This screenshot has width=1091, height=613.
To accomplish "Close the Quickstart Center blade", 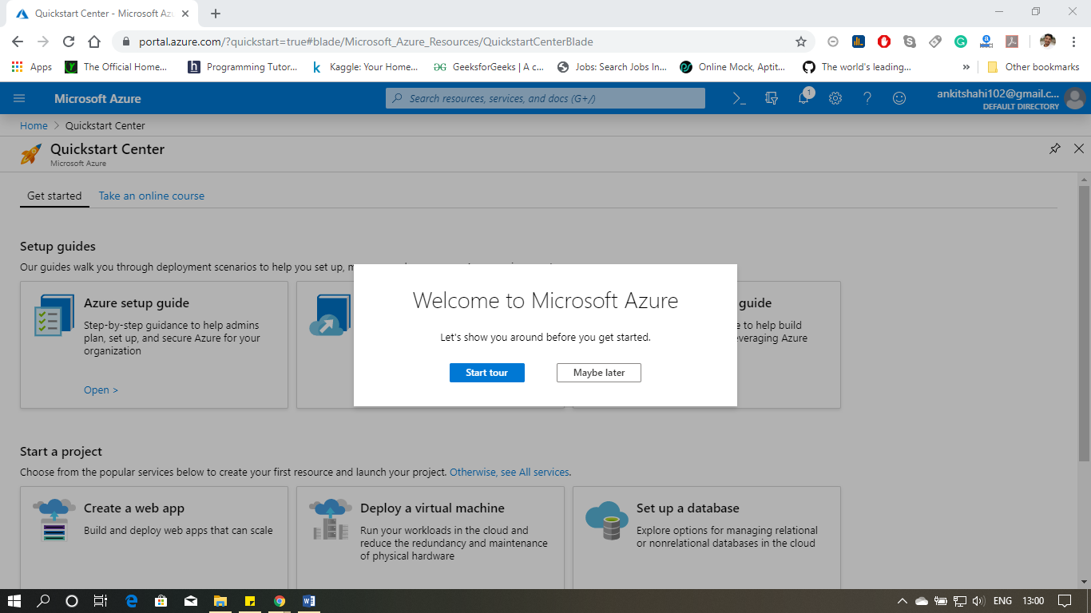I will point(1079,148).
